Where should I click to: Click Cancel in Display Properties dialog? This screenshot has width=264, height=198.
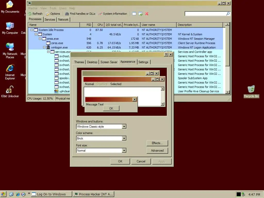click(x=141, y=161)
